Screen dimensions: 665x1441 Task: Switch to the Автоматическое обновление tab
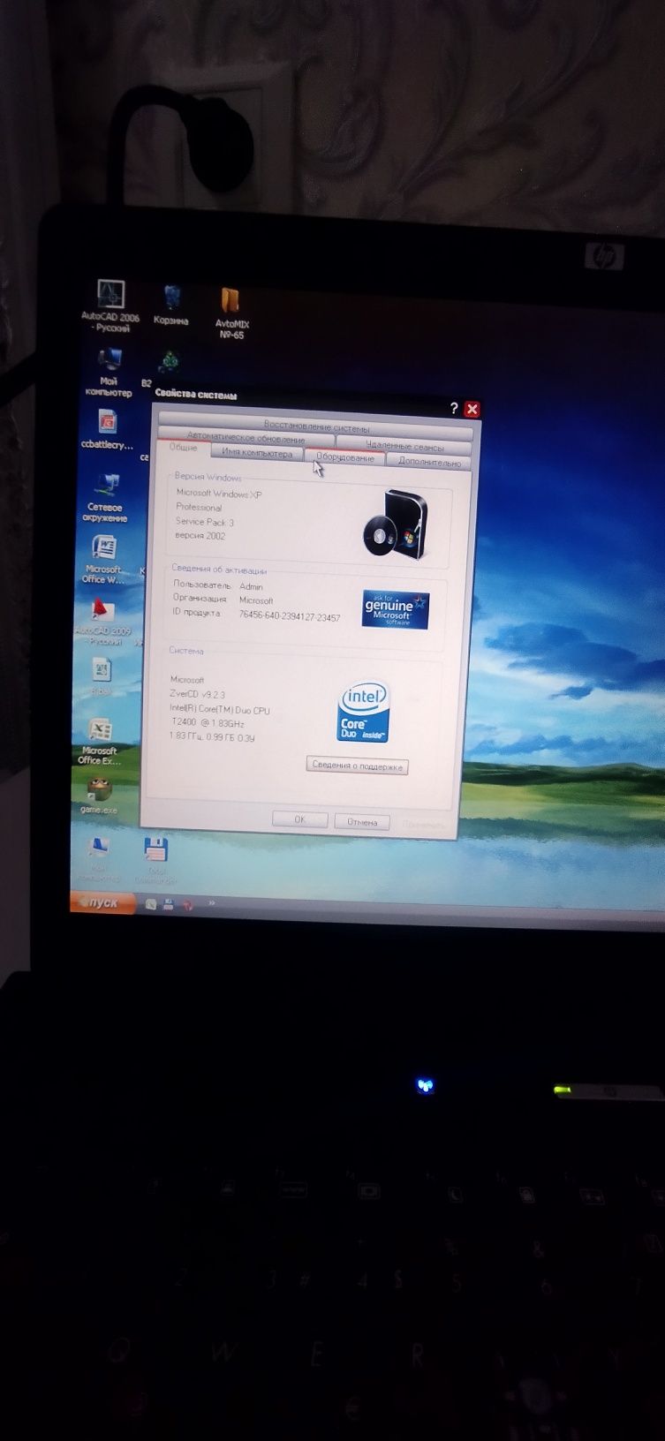point(246,438)
